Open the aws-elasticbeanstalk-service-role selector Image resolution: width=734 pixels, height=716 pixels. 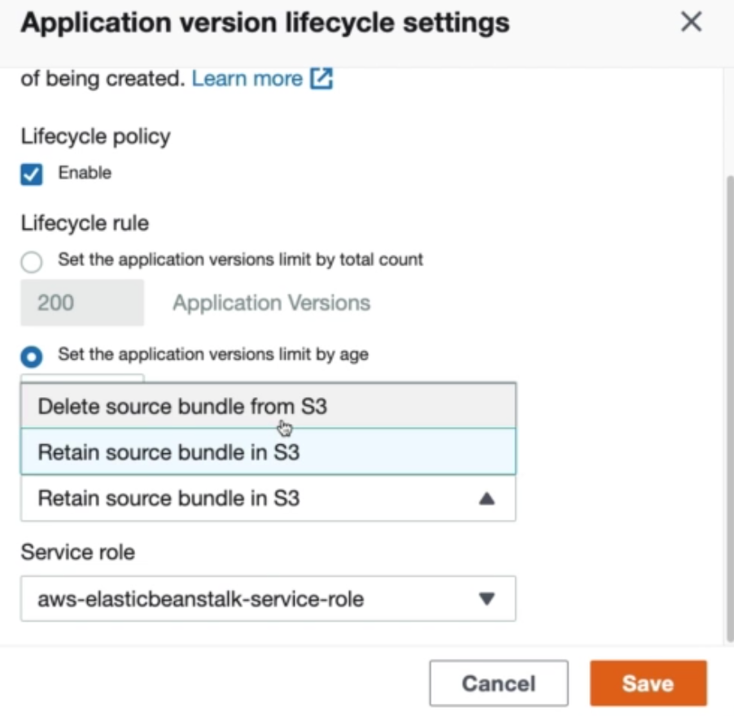tap(269, 596)
